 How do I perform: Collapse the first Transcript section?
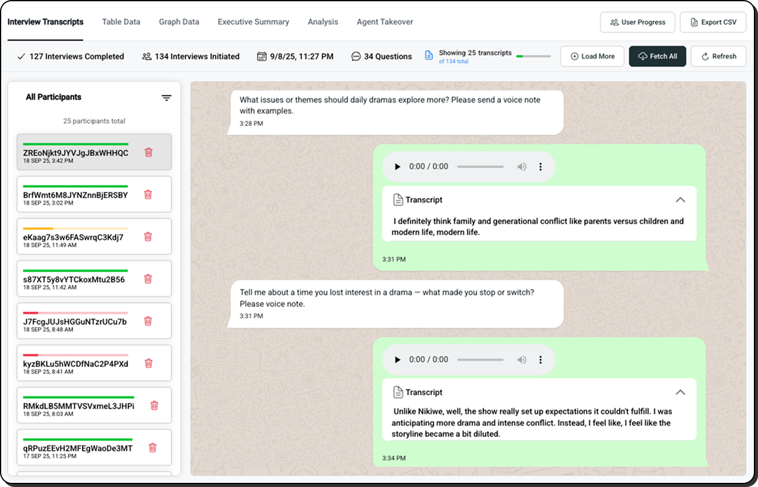pos(680,200)
